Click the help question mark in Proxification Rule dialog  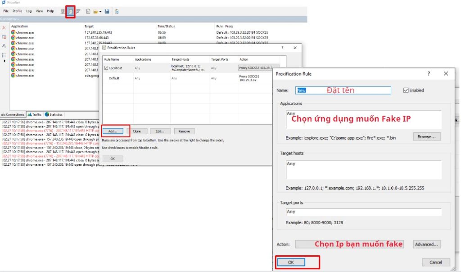(429, 73)
